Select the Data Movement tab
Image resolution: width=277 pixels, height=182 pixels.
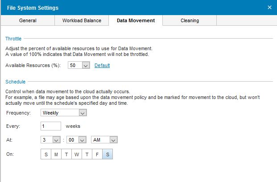(136, 20)
